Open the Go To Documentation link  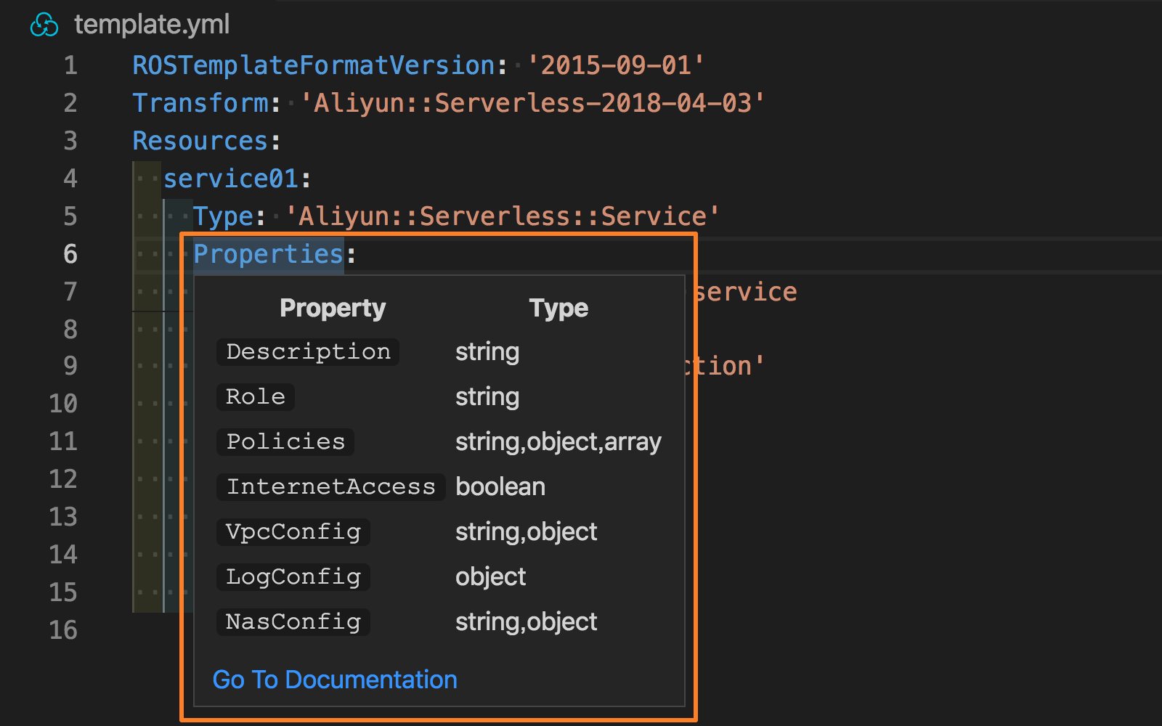pyautogui.click(x=335, y=680)
